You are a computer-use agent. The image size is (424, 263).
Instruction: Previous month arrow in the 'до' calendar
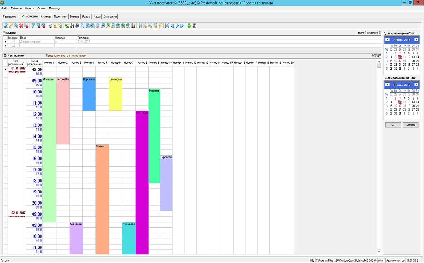click(387, 85)
